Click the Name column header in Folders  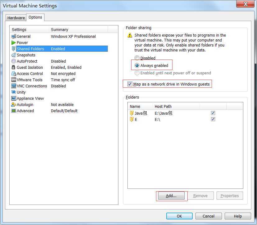click(140, 106)
